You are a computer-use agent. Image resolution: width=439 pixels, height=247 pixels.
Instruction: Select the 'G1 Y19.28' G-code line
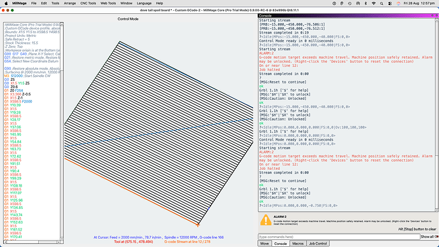pyautogui.click(x=13, y=112)
